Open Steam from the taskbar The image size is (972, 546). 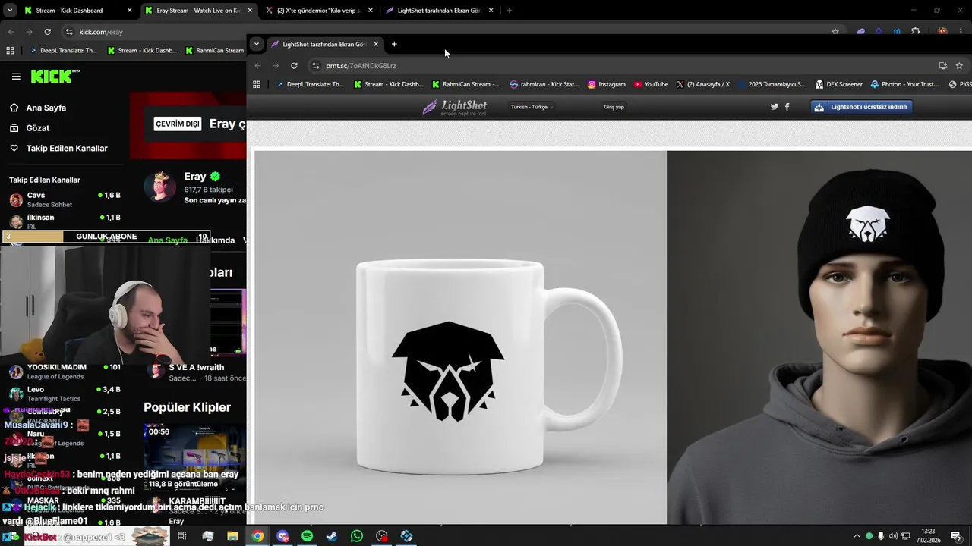tap(332, 536)
